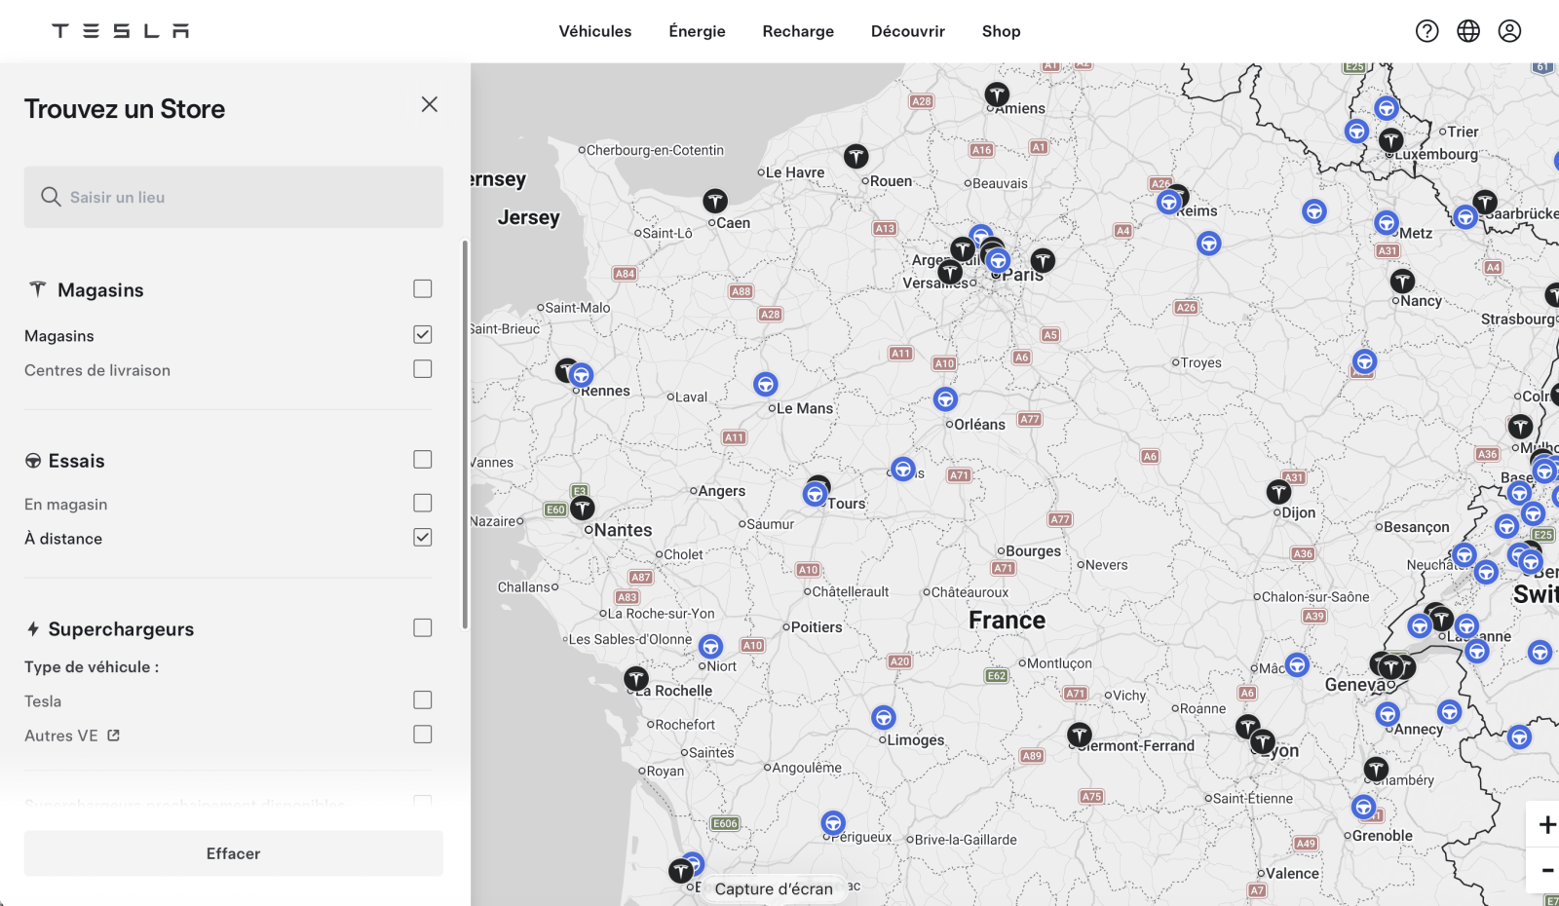The height and width of the screenshot is (906, 1559).
Task: Select the test drive marker near Annecy
Action: point(1388,714)
